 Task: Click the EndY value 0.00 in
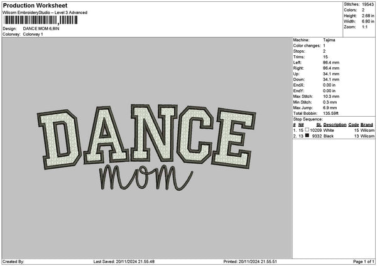click(329, 91)
